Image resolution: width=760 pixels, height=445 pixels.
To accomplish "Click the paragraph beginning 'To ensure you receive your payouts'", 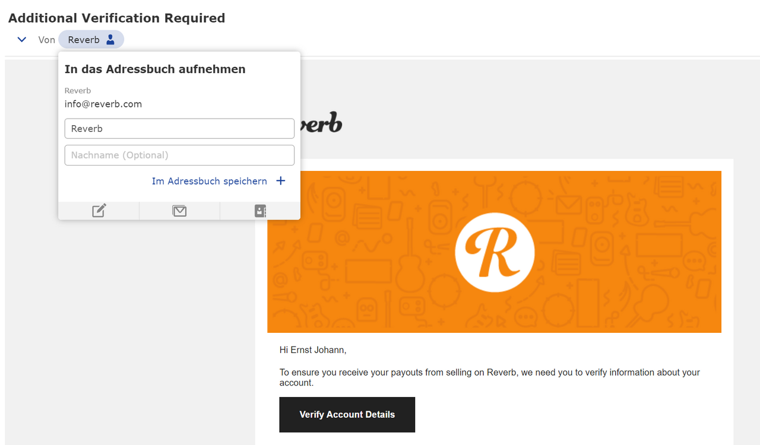I will coord(490,377).
